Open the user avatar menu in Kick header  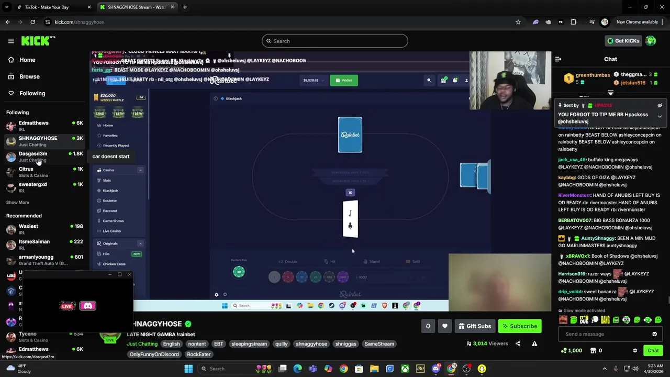(x=651, y=41)
